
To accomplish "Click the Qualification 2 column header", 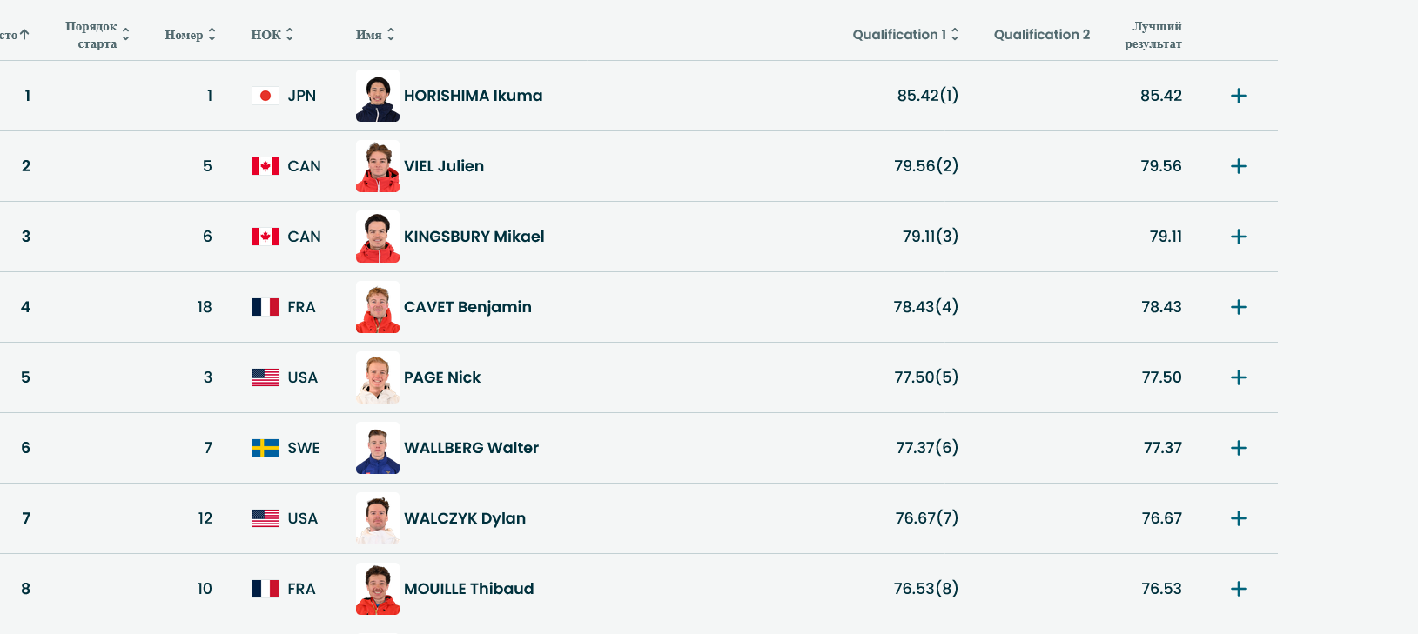I will [x=1041, y=35].
